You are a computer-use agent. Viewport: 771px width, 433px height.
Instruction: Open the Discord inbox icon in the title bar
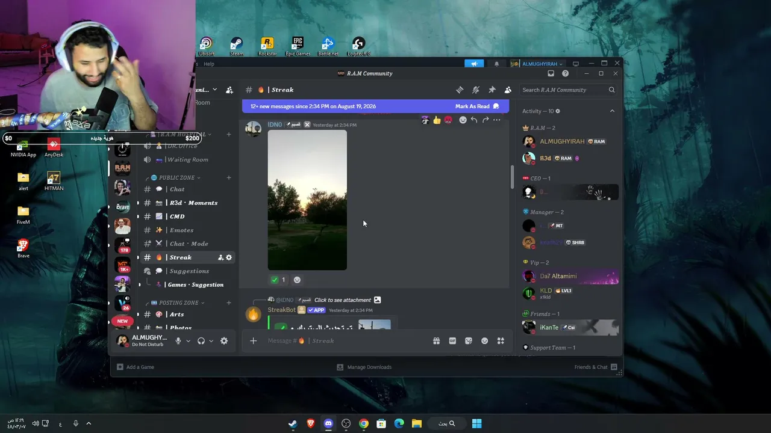[551, 73]
